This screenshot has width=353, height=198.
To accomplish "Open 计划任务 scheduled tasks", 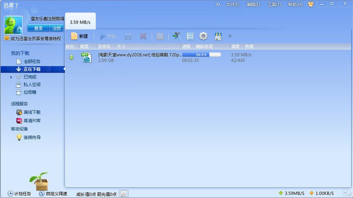I will (19, 194).
